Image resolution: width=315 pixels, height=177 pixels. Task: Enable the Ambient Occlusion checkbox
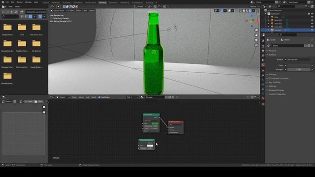coord(270,79)
